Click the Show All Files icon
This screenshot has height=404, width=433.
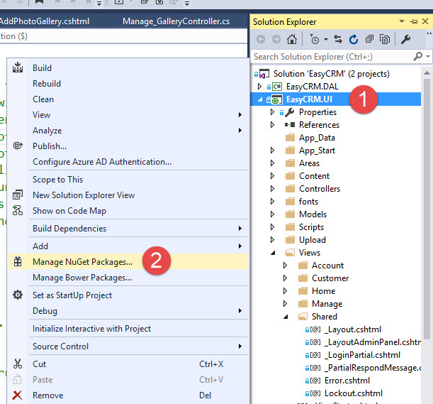[x=385, y=39]
